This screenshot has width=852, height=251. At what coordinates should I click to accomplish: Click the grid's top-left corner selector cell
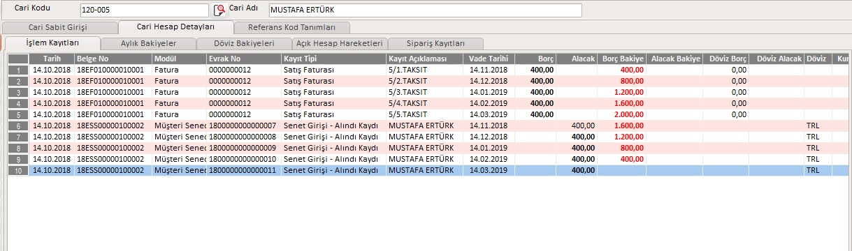[18, 59]
